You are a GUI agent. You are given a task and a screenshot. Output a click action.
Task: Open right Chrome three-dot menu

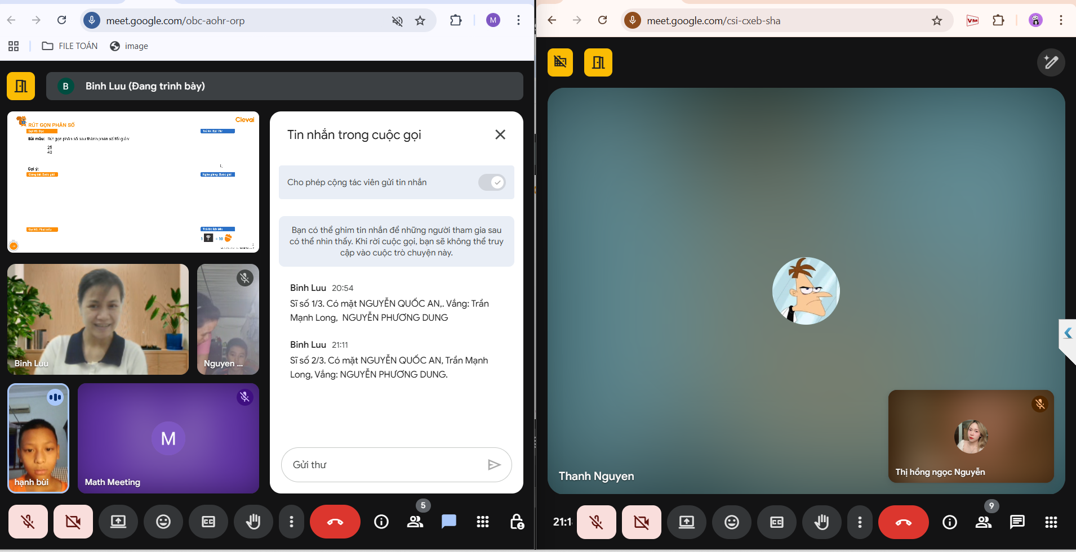[1061, 21]
